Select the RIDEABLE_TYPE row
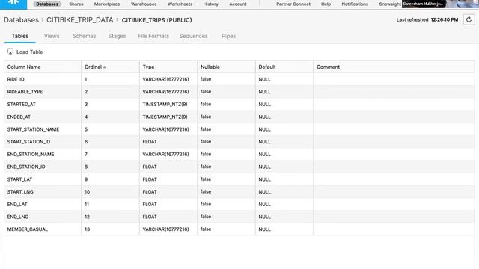Viewport: 479px width, 269px height. click(x=239, y=92)
